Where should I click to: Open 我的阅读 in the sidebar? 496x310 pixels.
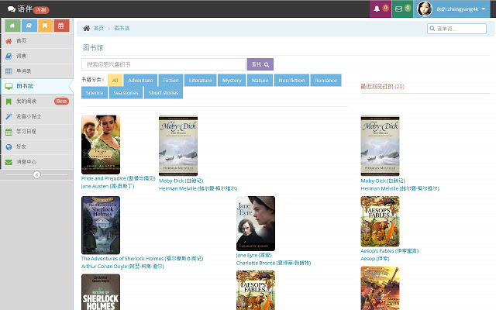click(x=36, y=102)
